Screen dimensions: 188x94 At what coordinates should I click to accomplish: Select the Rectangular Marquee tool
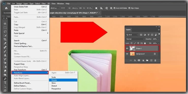pyautogui.click(x=5, y=28)
